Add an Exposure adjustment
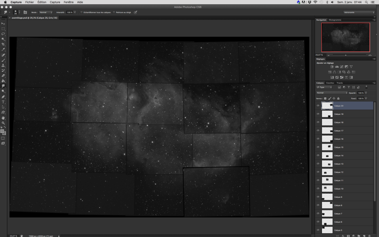Screen dimensions: 379x237 (346, 67)
